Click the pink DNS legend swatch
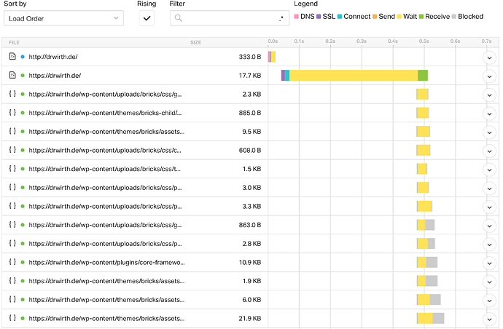This screenshot has width=503, height=329. tap(297, 16)
